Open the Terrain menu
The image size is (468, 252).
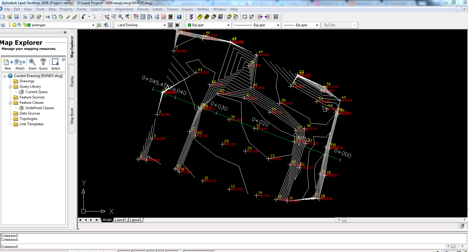172,9
